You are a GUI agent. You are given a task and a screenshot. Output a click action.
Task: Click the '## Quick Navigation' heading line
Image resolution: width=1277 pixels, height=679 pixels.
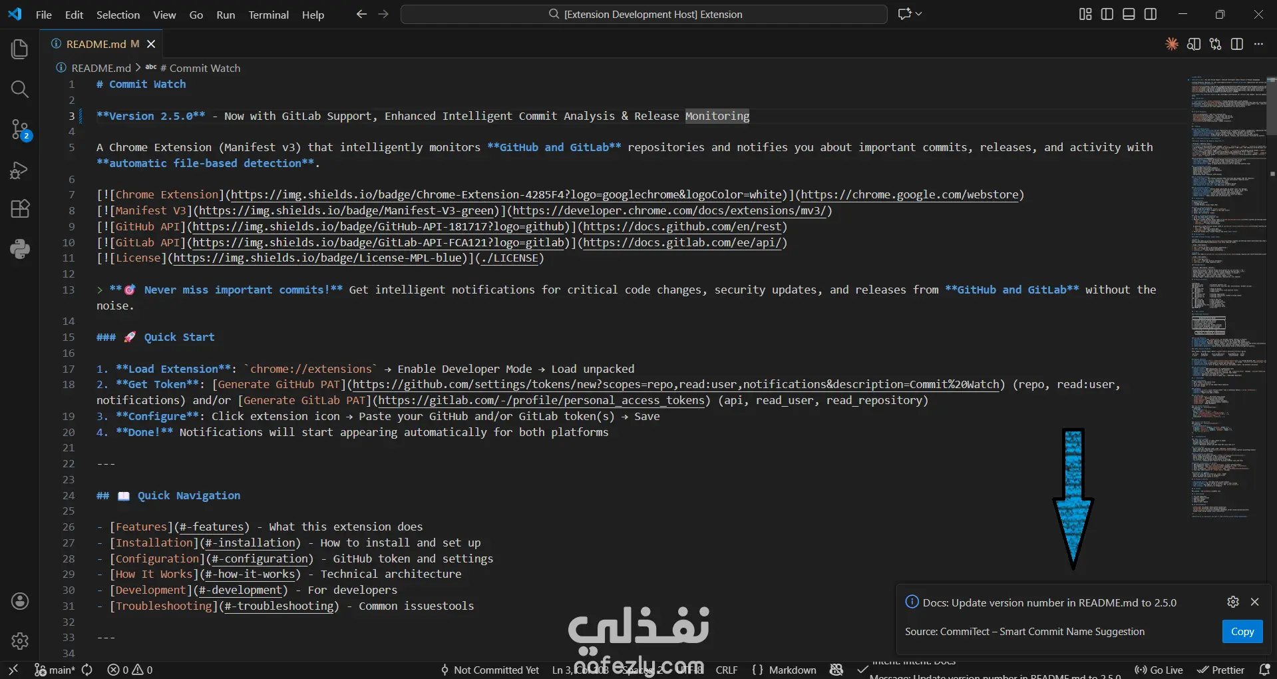point(168,495)
